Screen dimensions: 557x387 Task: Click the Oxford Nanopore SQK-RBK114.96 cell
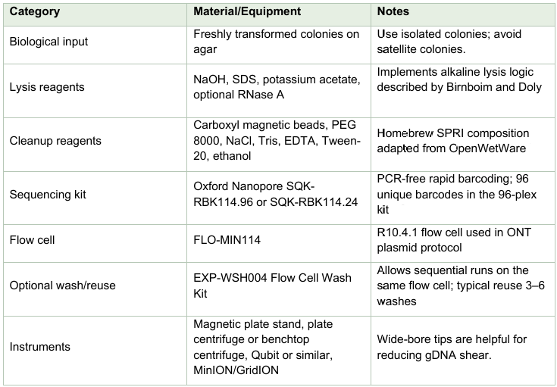[276, 195]
